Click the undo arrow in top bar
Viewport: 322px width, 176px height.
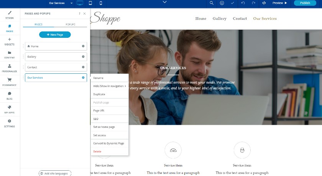[243, 3]
